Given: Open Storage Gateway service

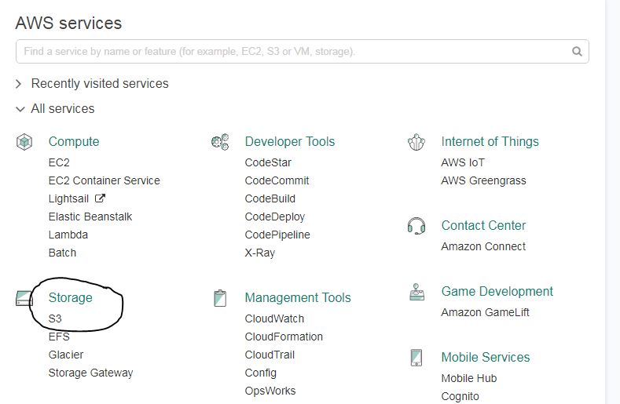Looking at the screenshot, I should pos(90,373).
